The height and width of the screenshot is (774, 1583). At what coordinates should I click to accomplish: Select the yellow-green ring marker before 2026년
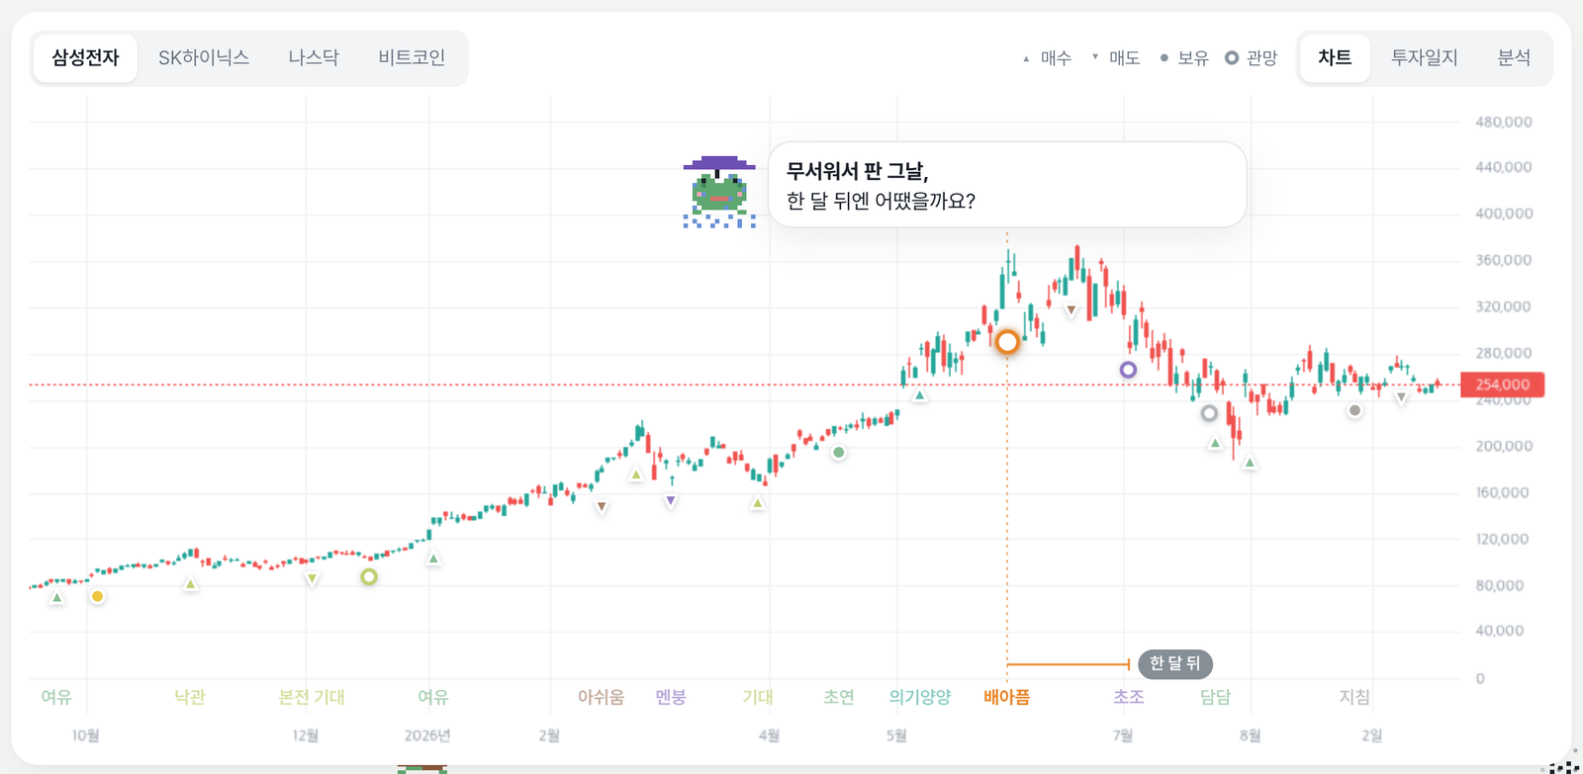click(x=369, y=576)
